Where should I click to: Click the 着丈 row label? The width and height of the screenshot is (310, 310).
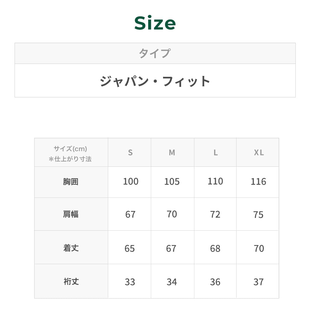point(71,248)
